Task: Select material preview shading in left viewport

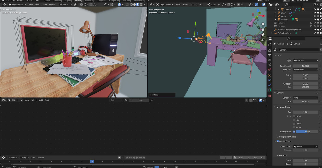Action: pos(138,4)
